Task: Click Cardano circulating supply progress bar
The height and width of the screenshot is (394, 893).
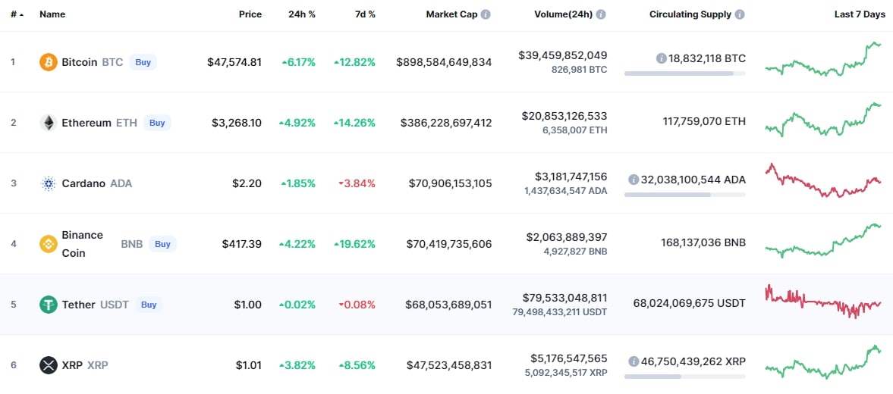Action: click(x=684, y=195)
